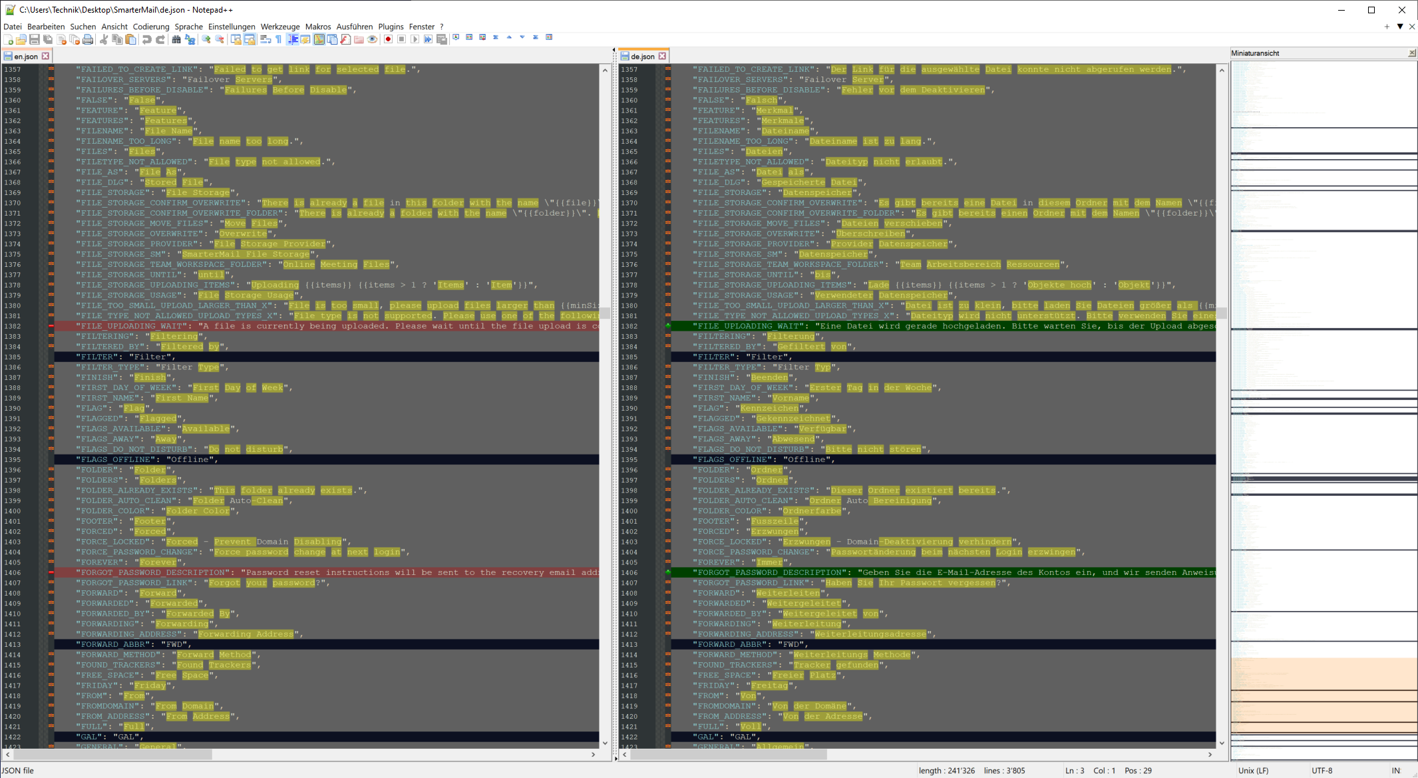Image resolution: width=1418 pixels, height=778 pixels.
Task: Clear the active compare with the toolbar icon
Action: 482,37
